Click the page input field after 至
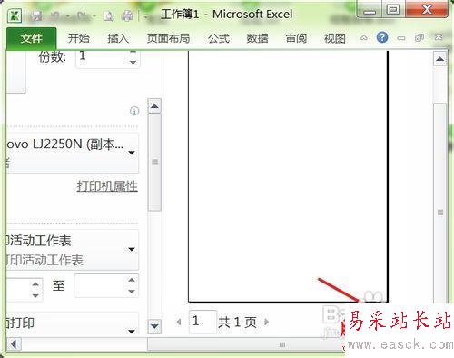 100,285
